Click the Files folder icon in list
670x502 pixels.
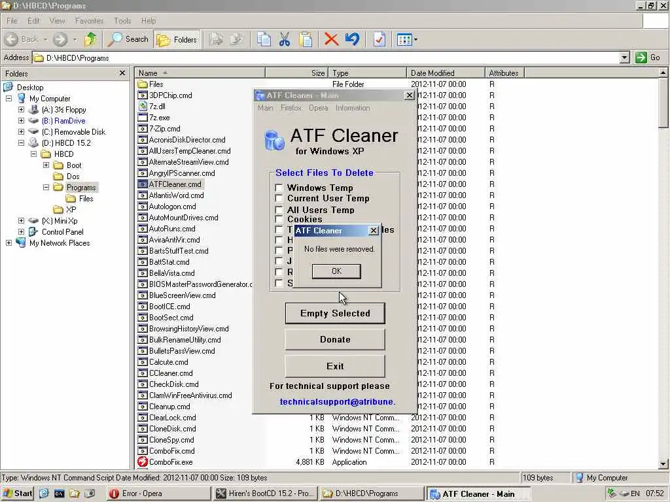click(143, 84)
